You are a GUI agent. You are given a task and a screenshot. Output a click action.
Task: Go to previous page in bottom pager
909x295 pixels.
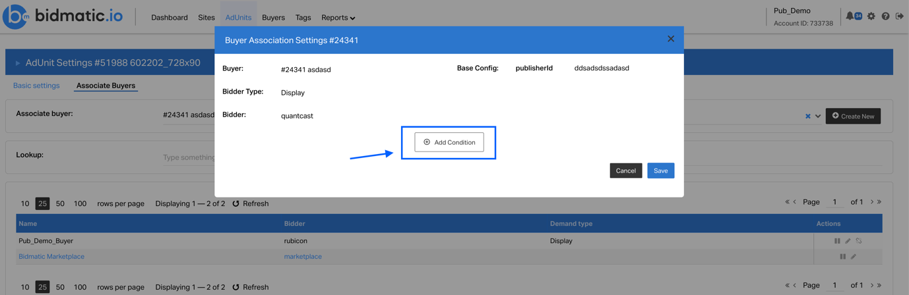pos(794,285)
